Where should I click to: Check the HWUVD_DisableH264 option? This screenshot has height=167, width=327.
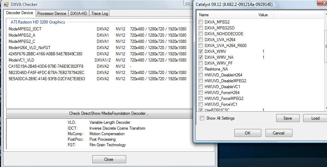tap(200, 75)
